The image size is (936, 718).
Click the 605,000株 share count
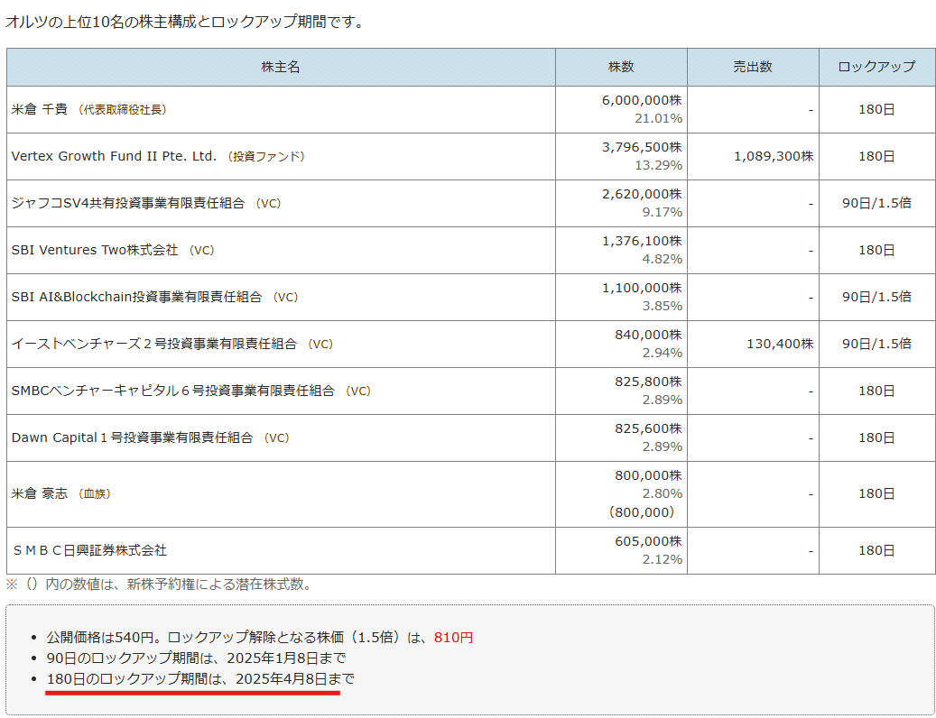pos(648,541)
